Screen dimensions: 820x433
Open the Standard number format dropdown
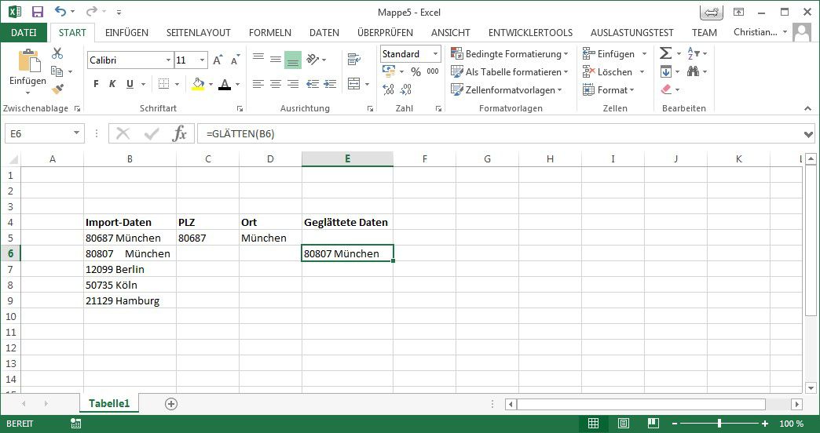pos(435,54)
